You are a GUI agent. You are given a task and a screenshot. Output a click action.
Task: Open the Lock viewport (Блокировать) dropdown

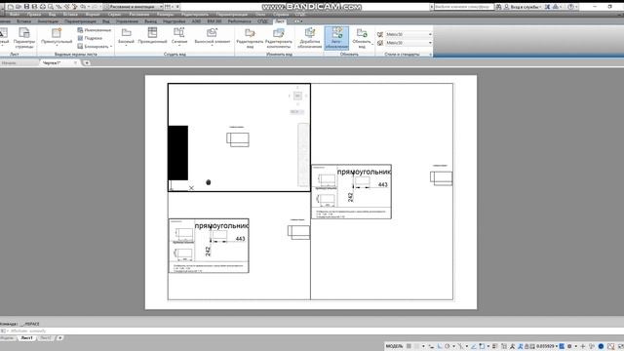point(95,46)
